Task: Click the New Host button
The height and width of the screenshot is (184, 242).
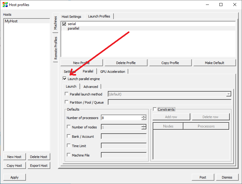Action: pos(14,157)
